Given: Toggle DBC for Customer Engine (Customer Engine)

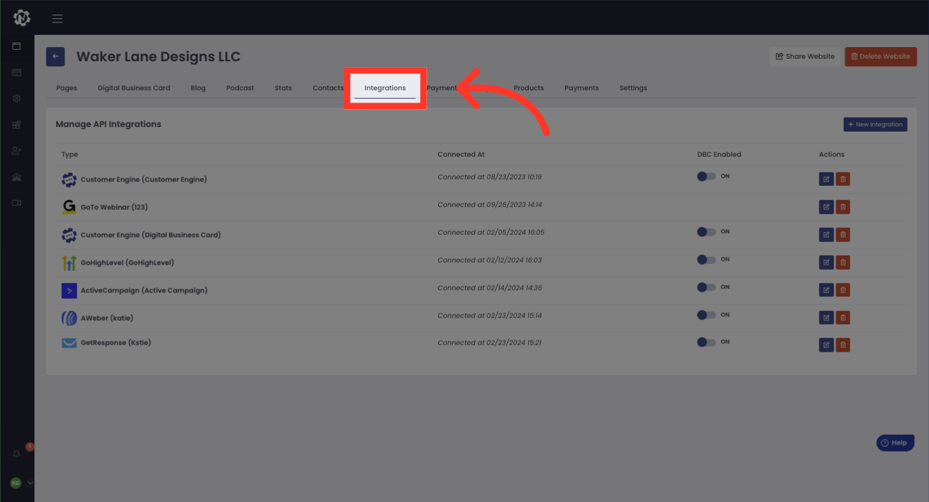Looking at the screenshot, I should 706,176.
